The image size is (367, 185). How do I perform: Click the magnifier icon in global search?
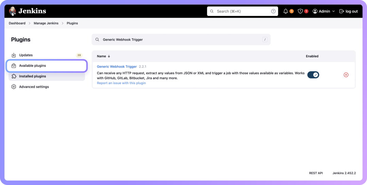212,11
